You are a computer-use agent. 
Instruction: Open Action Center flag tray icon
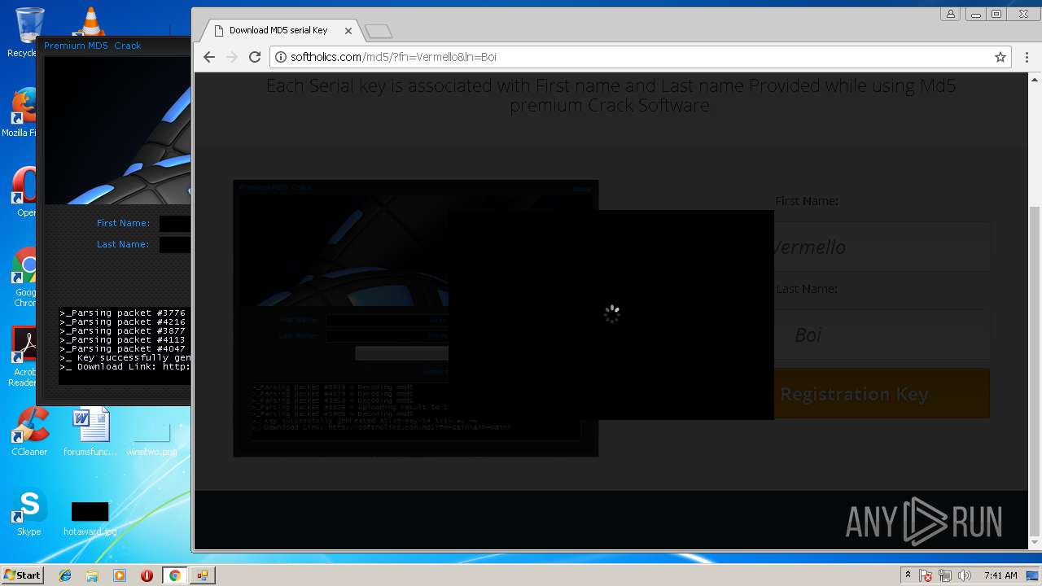(926, 575)
